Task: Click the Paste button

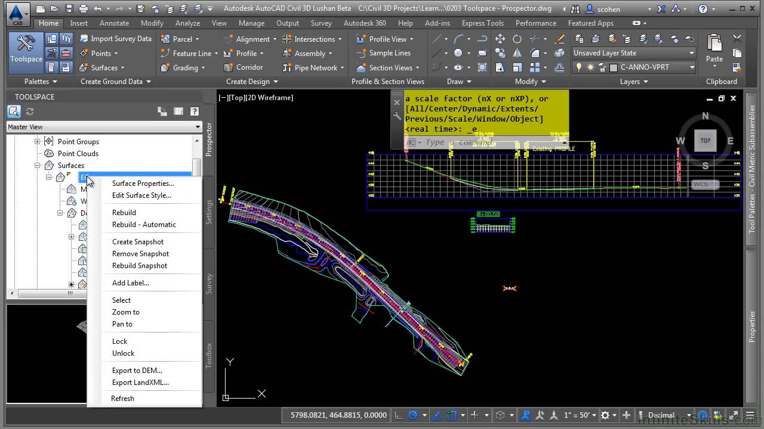Action: coord(714,48)
